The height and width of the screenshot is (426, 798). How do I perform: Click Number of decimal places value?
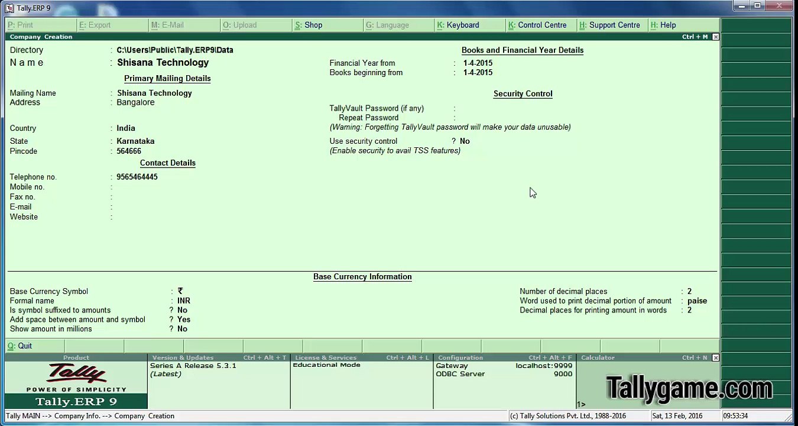coord(689,292)
